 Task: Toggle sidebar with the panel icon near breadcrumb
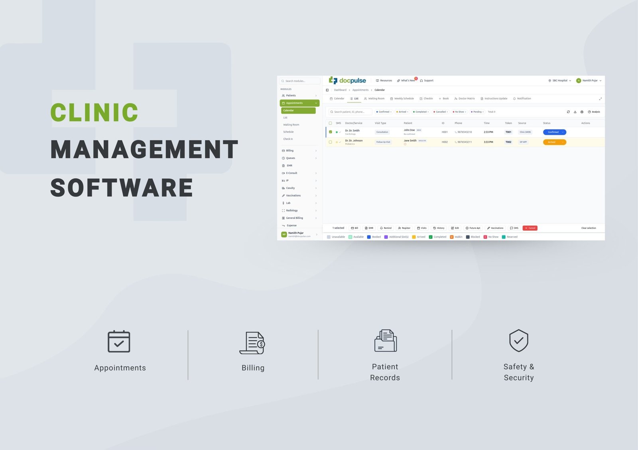coord(327,90)
